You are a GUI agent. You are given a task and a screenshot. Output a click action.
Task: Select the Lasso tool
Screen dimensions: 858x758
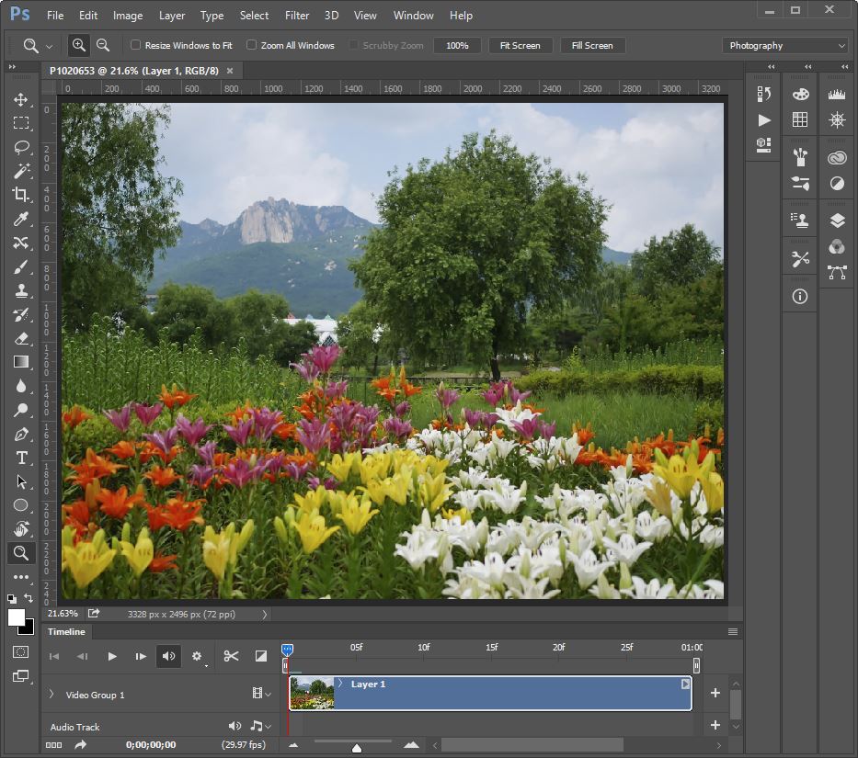20,147
